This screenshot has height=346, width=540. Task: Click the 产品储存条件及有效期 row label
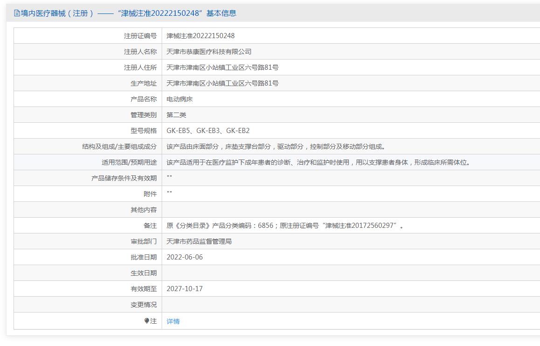pos(124,178)
